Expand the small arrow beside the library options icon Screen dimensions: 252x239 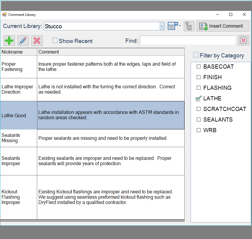click(180, 26)
